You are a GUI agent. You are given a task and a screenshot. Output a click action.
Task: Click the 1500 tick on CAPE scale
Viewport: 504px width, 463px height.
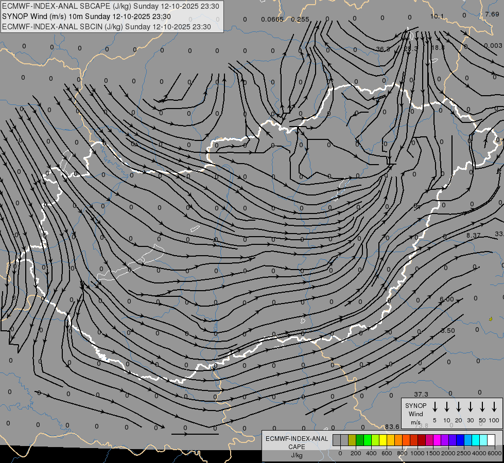tap(433, 453)
